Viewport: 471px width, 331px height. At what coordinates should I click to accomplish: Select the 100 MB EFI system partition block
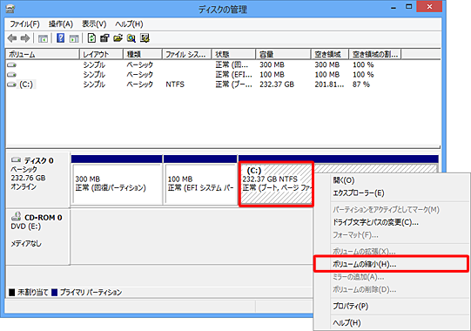200,180
